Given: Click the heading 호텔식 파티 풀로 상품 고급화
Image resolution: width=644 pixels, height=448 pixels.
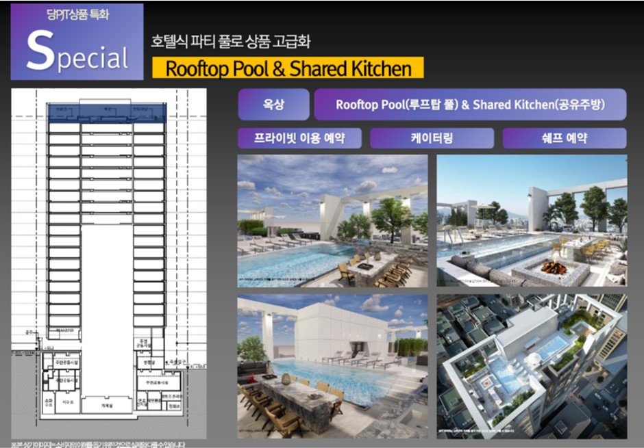Looking at the screenshot, I should [x=231, y=42].
